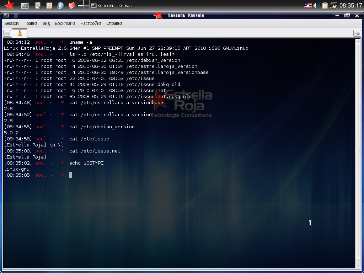Open the Настройка menu

click(x=91, y=23)
